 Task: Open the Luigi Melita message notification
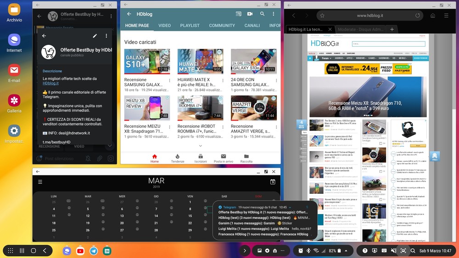pyautogui.click(x=265, y=229)
